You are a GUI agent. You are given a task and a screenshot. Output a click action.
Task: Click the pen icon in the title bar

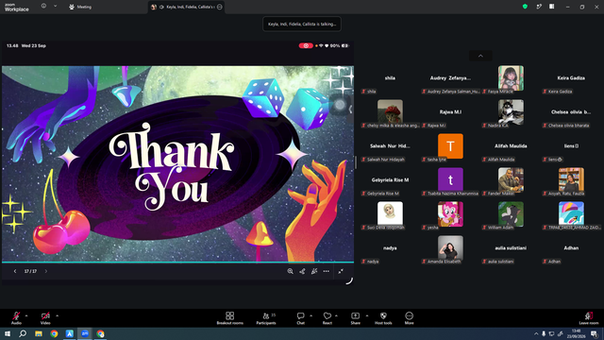click(x=539, y=7)
